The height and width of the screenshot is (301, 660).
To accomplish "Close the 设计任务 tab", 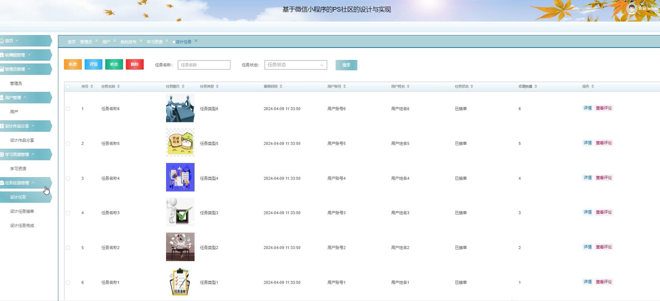I will [196, 41].
